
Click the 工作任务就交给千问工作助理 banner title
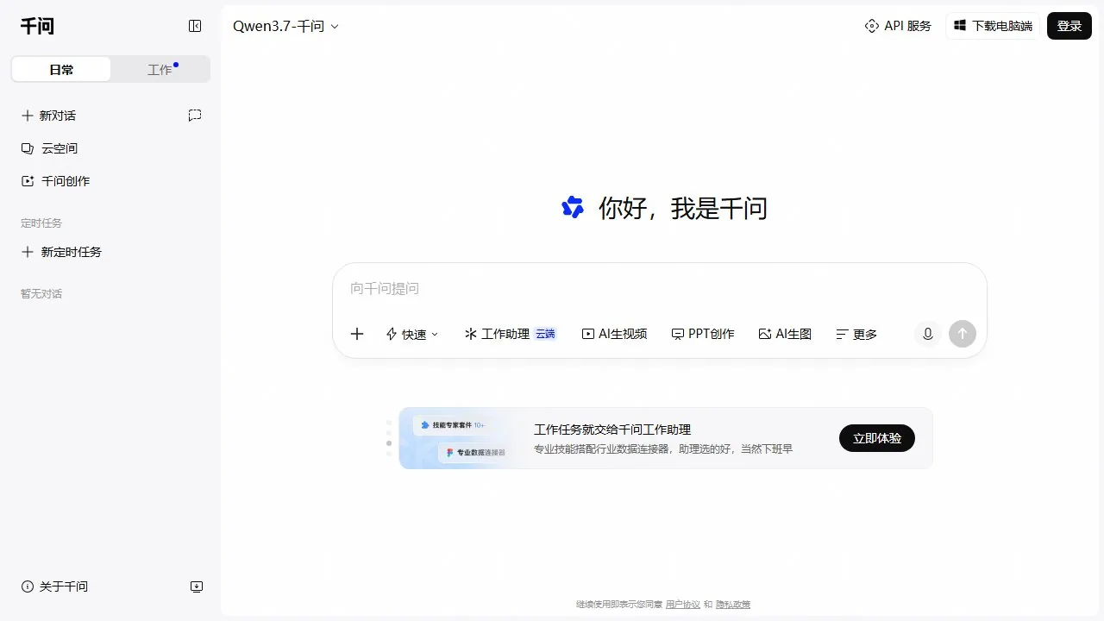point(612,430)
